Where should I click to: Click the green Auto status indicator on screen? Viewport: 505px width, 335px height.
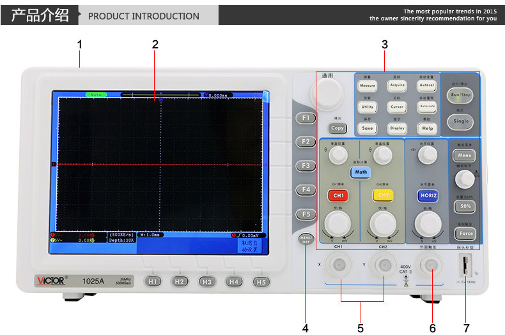pyautogui.click(x=96, y=94)
